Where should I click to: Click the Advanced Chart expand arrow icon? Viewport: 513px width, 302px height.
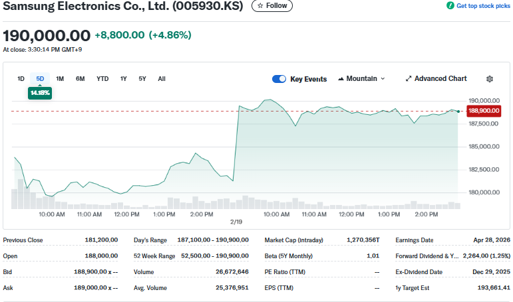tap(409, 79)
